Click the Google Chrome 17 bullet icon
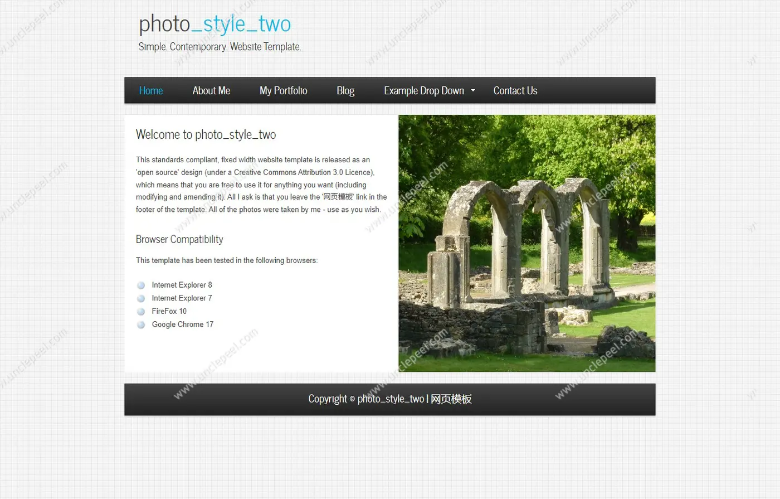The image size is (780, 499). tap(141, 324)
